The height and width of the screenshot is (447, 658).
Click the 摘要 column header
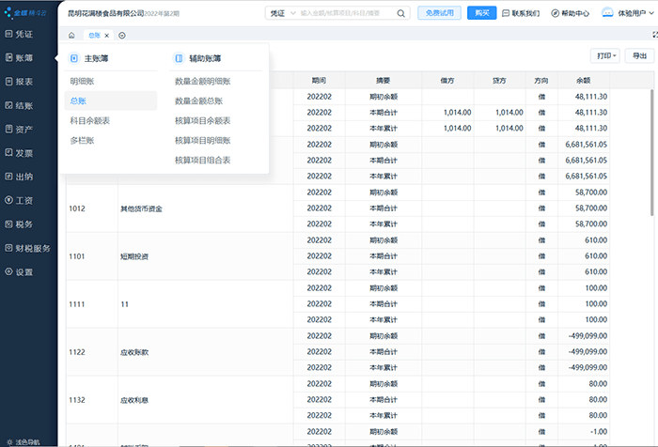[384, 81]
